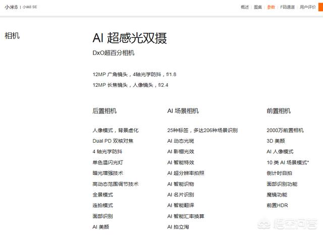Viewport: 323px width, 235px height.
Task: Click 前置HDR entry
Action: point(277,205)
